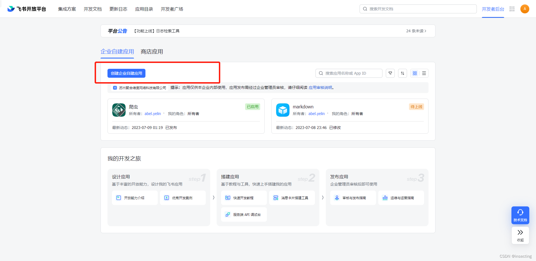Click abel.yelin owner link on 爬虫
Viewport: 536px width, 261px height.
tap(153, 114)
